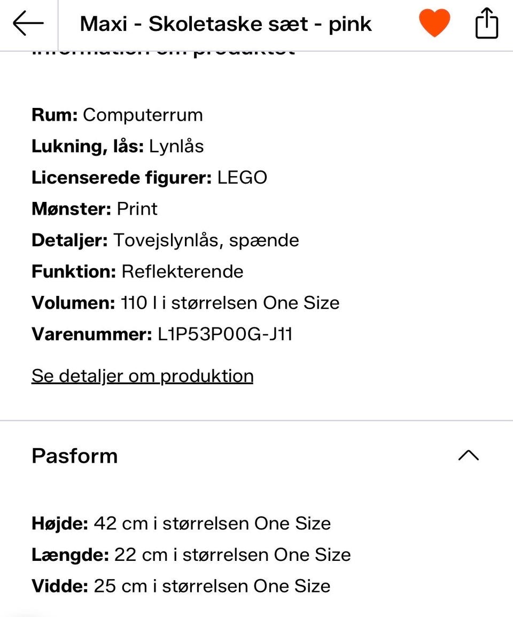The height and width of the screenshot is (617, 513).
Task: Select the Rum: Computerrum row
Action: (118, 115)
